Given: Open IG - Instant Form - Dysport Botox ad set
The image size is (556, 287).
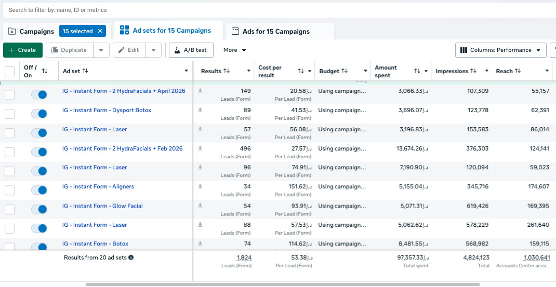Looking at the screenshot, I should click(107, 110).
